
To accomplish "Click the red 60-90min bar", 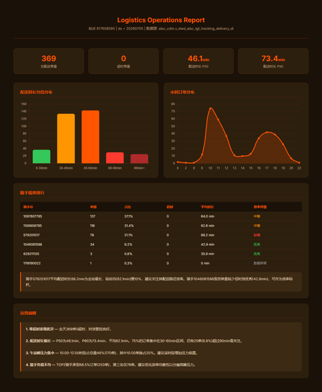I will point(115,158).
